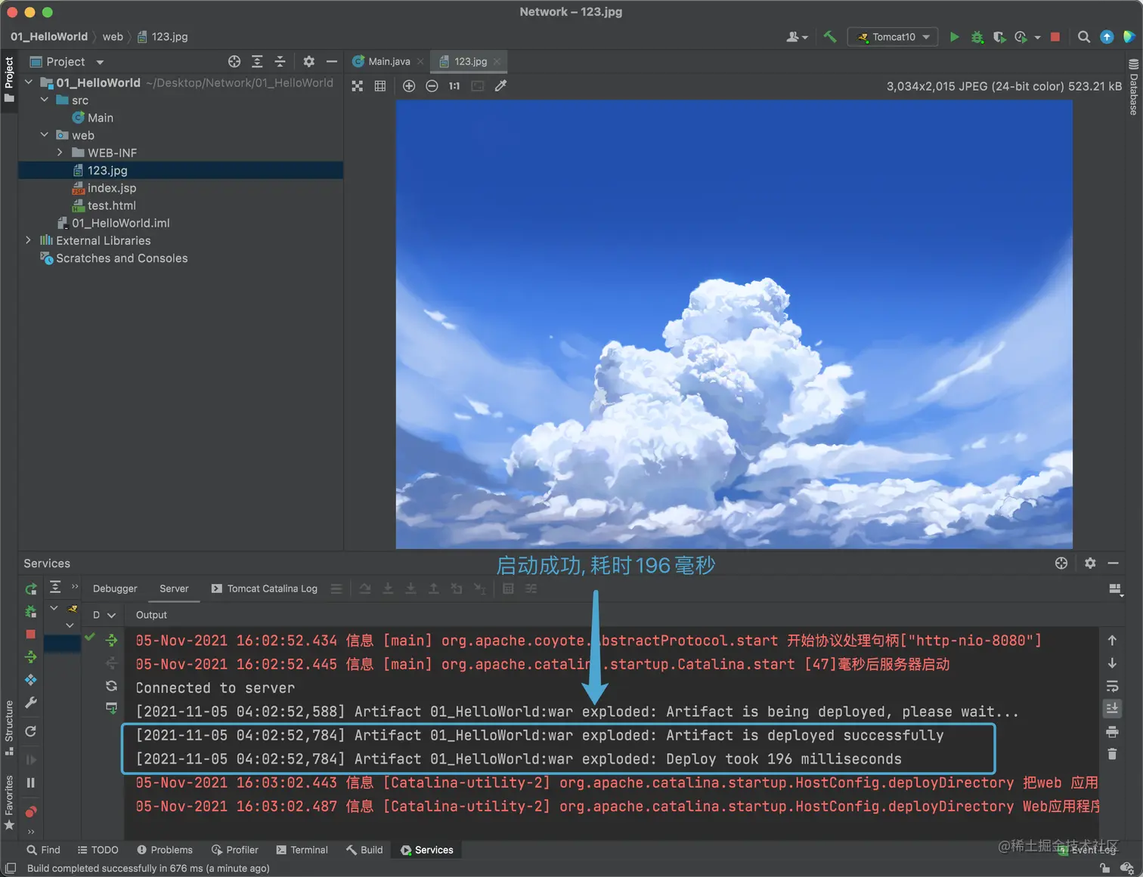Toggle scroll to end of console
Image resolution: width=1143 pixels, height=877 pixels.
[x=1112, y=709]
